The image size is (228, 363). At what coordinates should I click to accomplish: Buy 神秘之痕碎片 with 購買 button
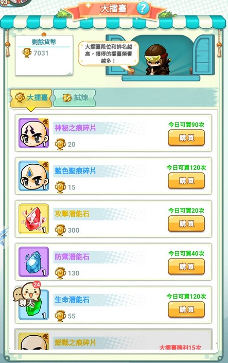[x=186, y=138]
